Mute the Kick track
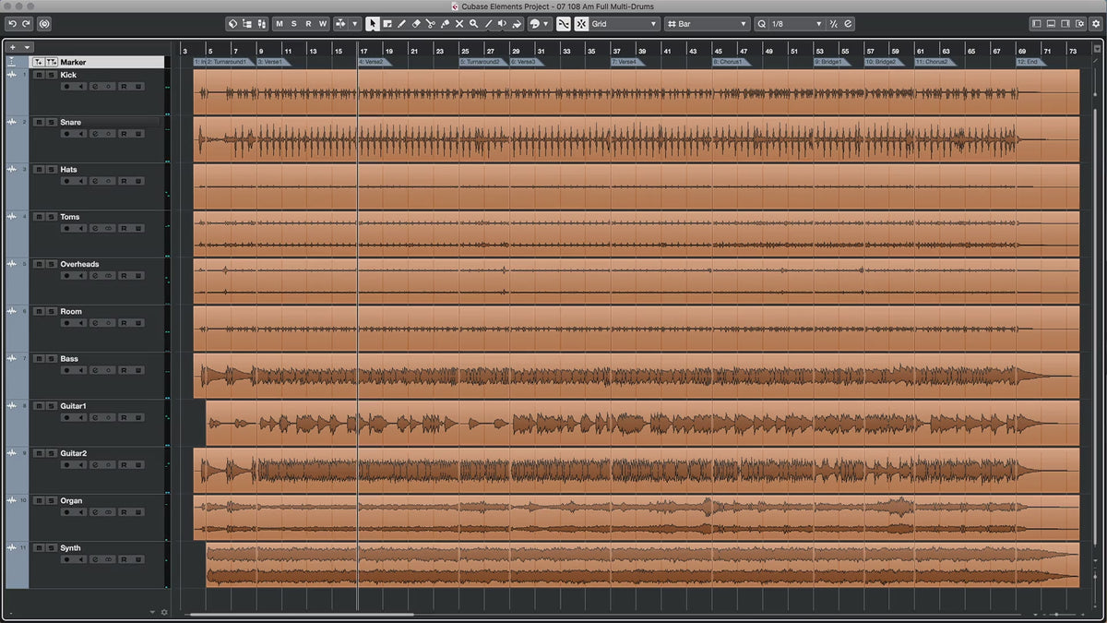 38,75
